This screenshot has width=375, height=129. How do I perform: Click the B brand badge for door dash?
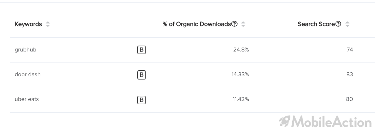(x=142, y=75)
